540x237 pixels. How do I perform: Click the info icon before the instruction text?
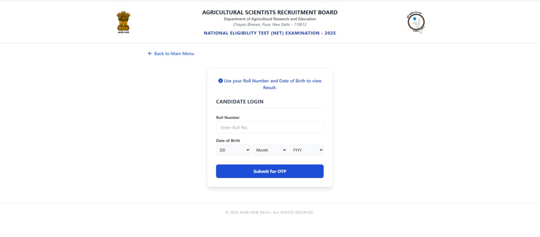click(220, 80)
